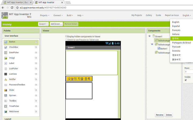Select the TimePicker palette icon
The height and width of the screenshot is (120, 193).
pos(6,106)
